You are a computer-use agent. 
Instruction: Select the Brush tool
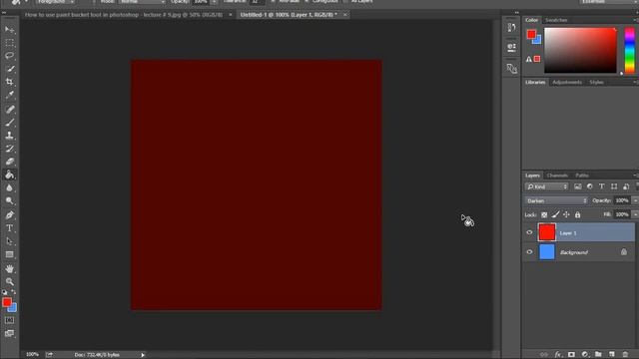[x=9, y=122]
